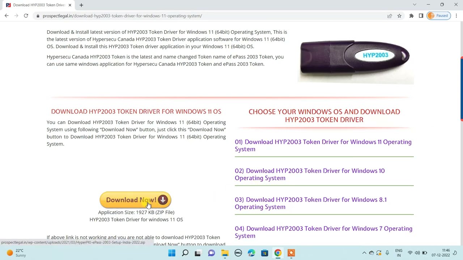
Task: Click the yellow Download Now button
Action: [135, 200]
